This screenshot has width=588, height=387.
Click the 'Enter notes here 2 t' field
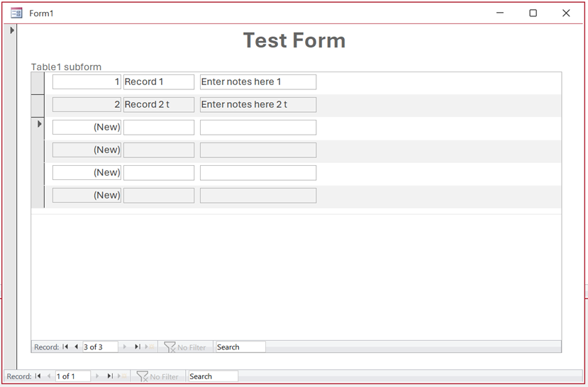pos(258,104)
